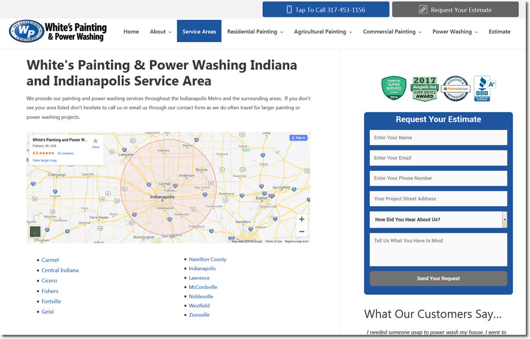Open the Zionsville link
The height and width of the screenshot is (339, 530).
pos(199,315)
